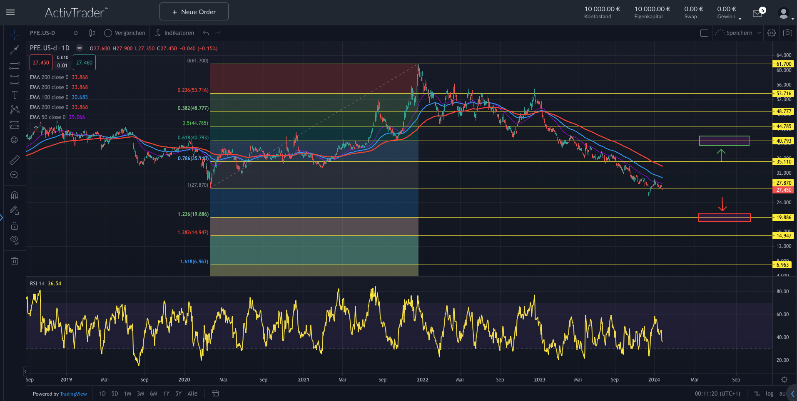Image resolution: width=797 pixels, height=401 pixels.
Task: Open chart settings with the gear icon
Action: [772, 33]
